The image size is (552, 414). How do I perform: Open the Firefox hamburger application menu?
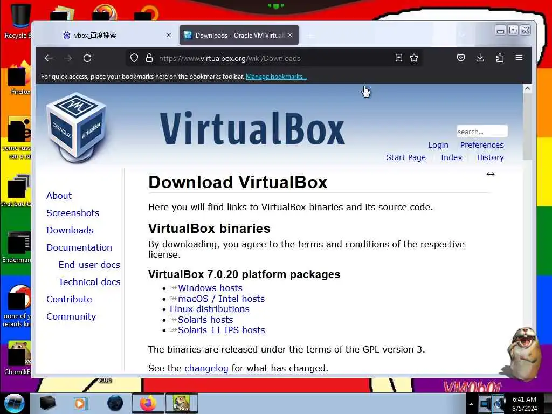pos(519,57)
